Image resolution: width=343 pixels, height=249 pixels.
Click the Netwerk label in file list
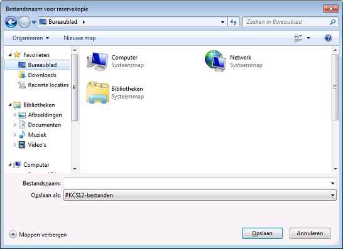(241, 58)
